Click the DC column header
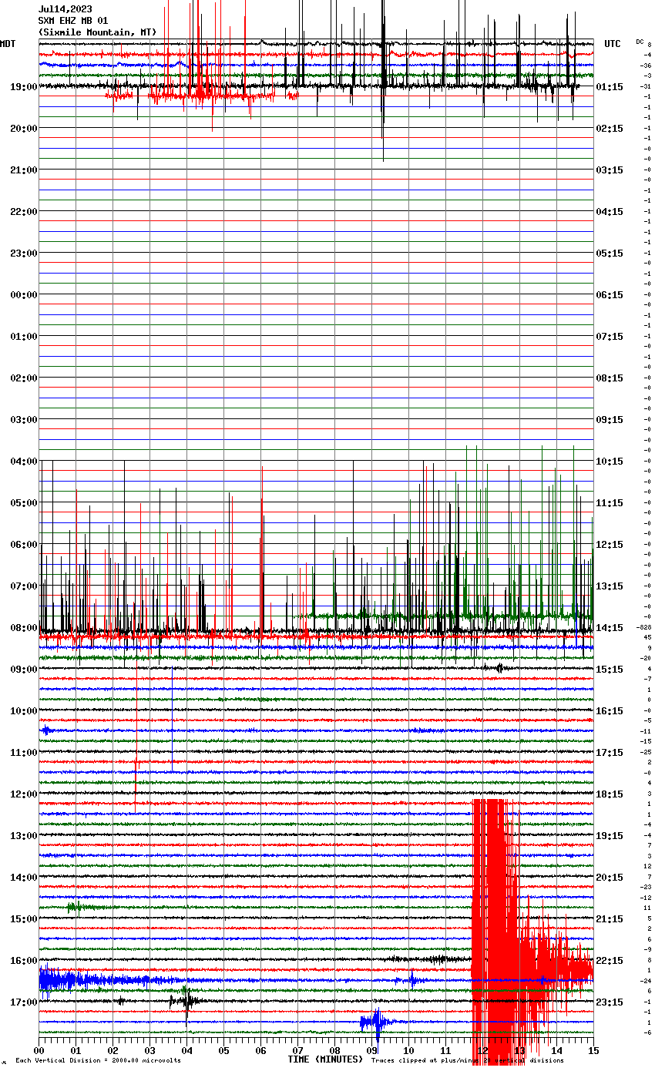 (640, 42)
